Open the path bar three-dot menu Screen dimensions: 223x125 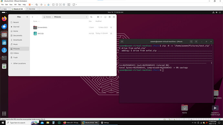(x=86, y=17)
